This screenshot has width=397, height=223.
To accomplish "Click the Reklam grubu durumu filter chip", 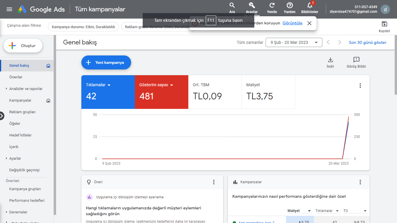I will pos(157,27).
